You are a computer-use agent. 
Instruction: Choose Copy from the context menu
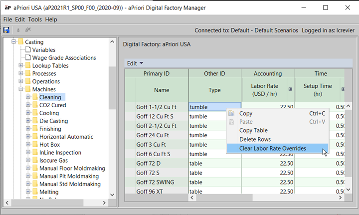pos(277,113)
